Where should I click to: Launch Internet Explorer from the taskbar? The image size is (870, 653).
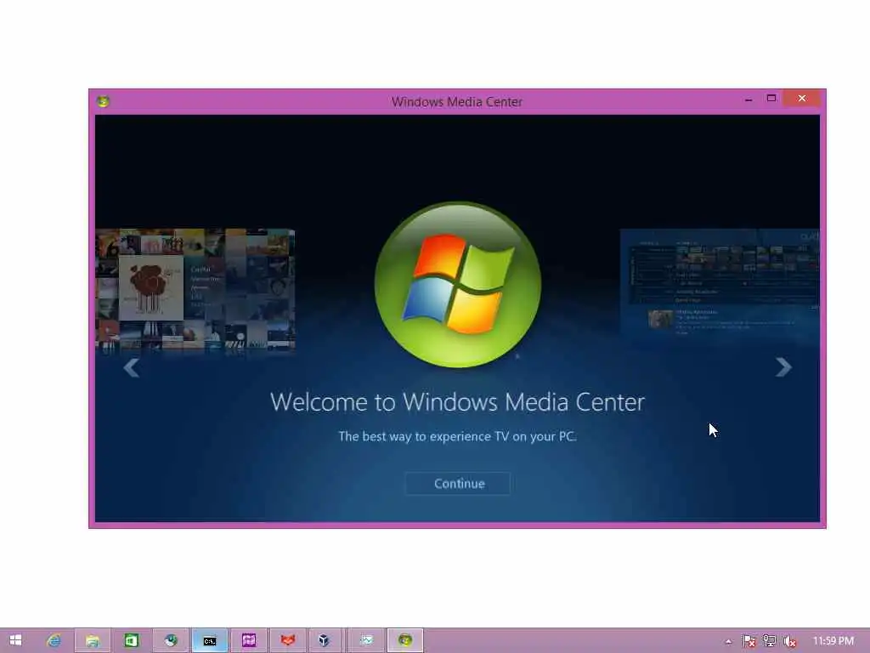click(x=54, y=640)
